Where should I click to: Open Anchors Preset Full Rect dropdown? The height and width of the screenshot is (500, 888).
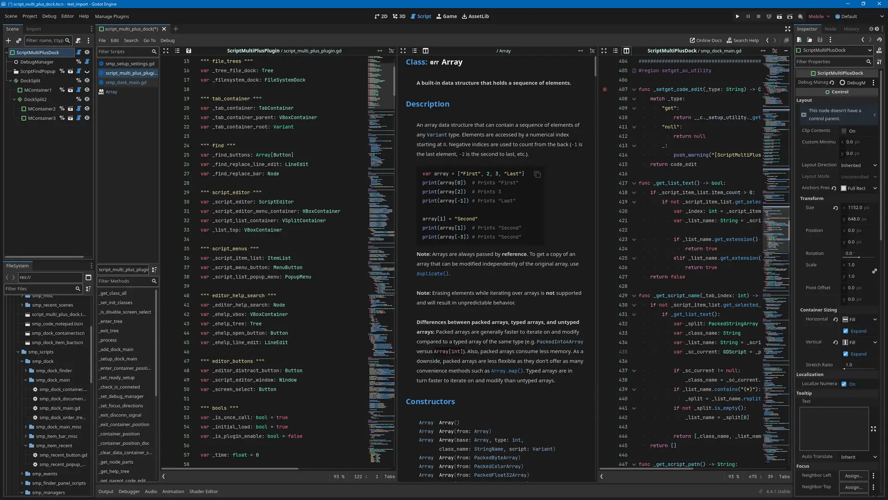coord(859,188)
